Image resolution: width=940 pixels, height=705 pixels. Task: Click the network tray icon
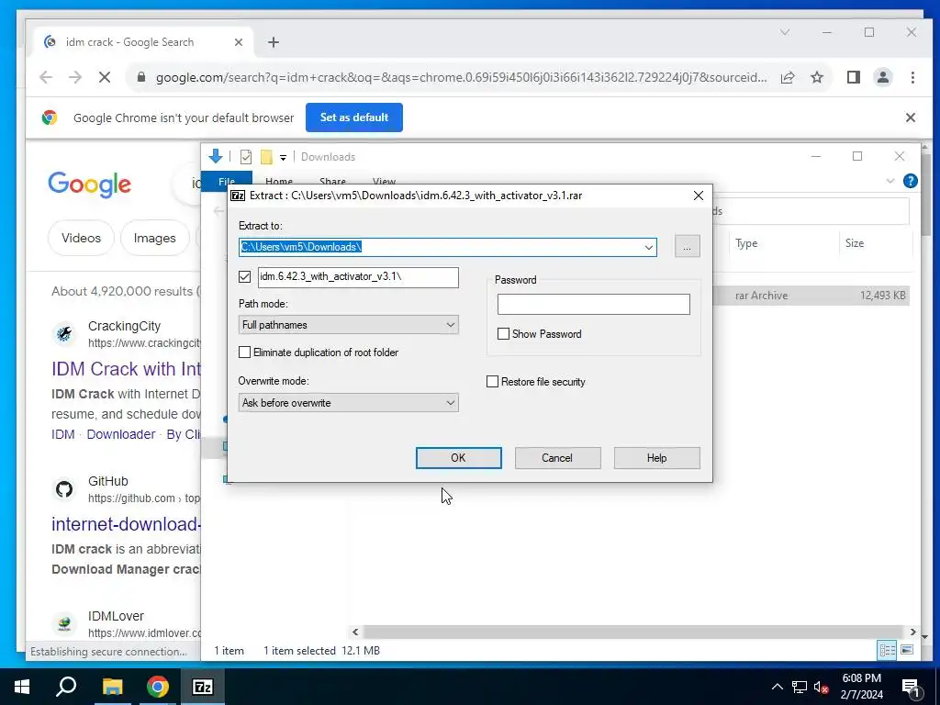pyautogui.click(x=800, y=687)
